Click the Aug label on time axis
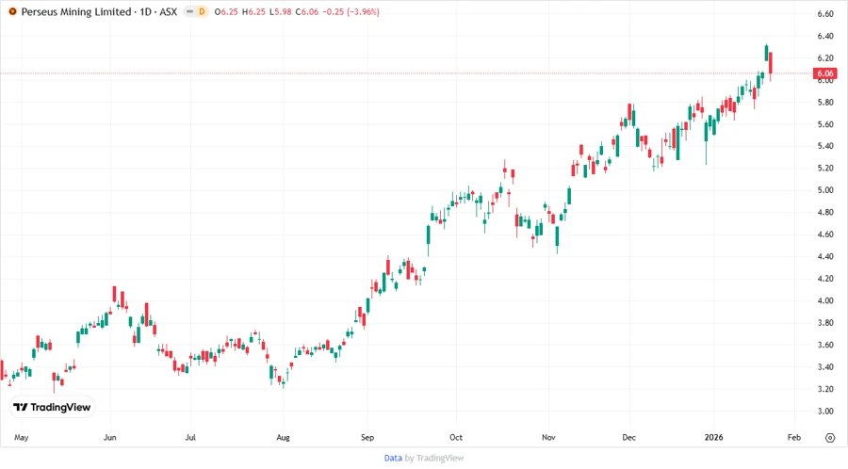The width and height of the screenshot is (848, 469). point(283,438)
